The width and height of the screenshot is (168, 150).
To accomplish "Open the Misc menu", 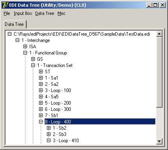I will point(61,13).
